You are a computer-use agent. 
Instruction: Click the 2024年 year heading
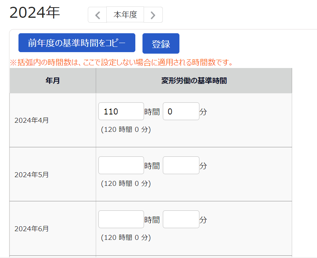pos(35,12)
